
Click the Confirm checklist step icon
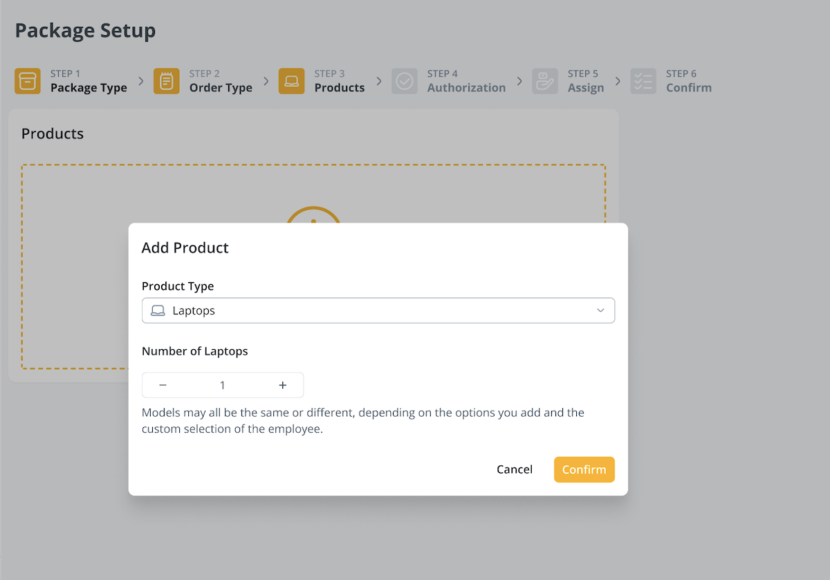tap(643, 81)
